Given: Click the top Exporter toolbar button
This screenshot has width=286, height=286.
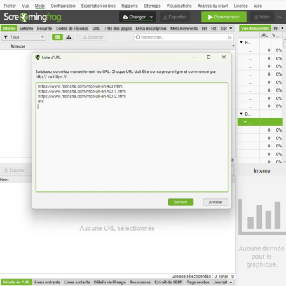Looking at the screenshot, I should pos(175,17).
